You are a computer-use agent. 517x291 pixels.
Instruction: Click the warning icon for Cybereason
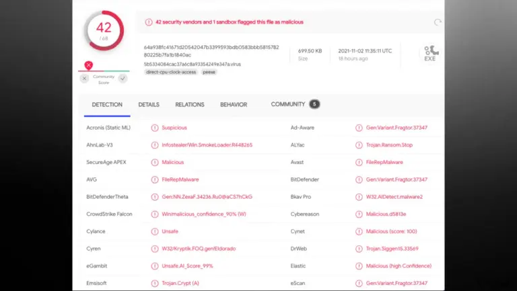[x=359, y=214]
